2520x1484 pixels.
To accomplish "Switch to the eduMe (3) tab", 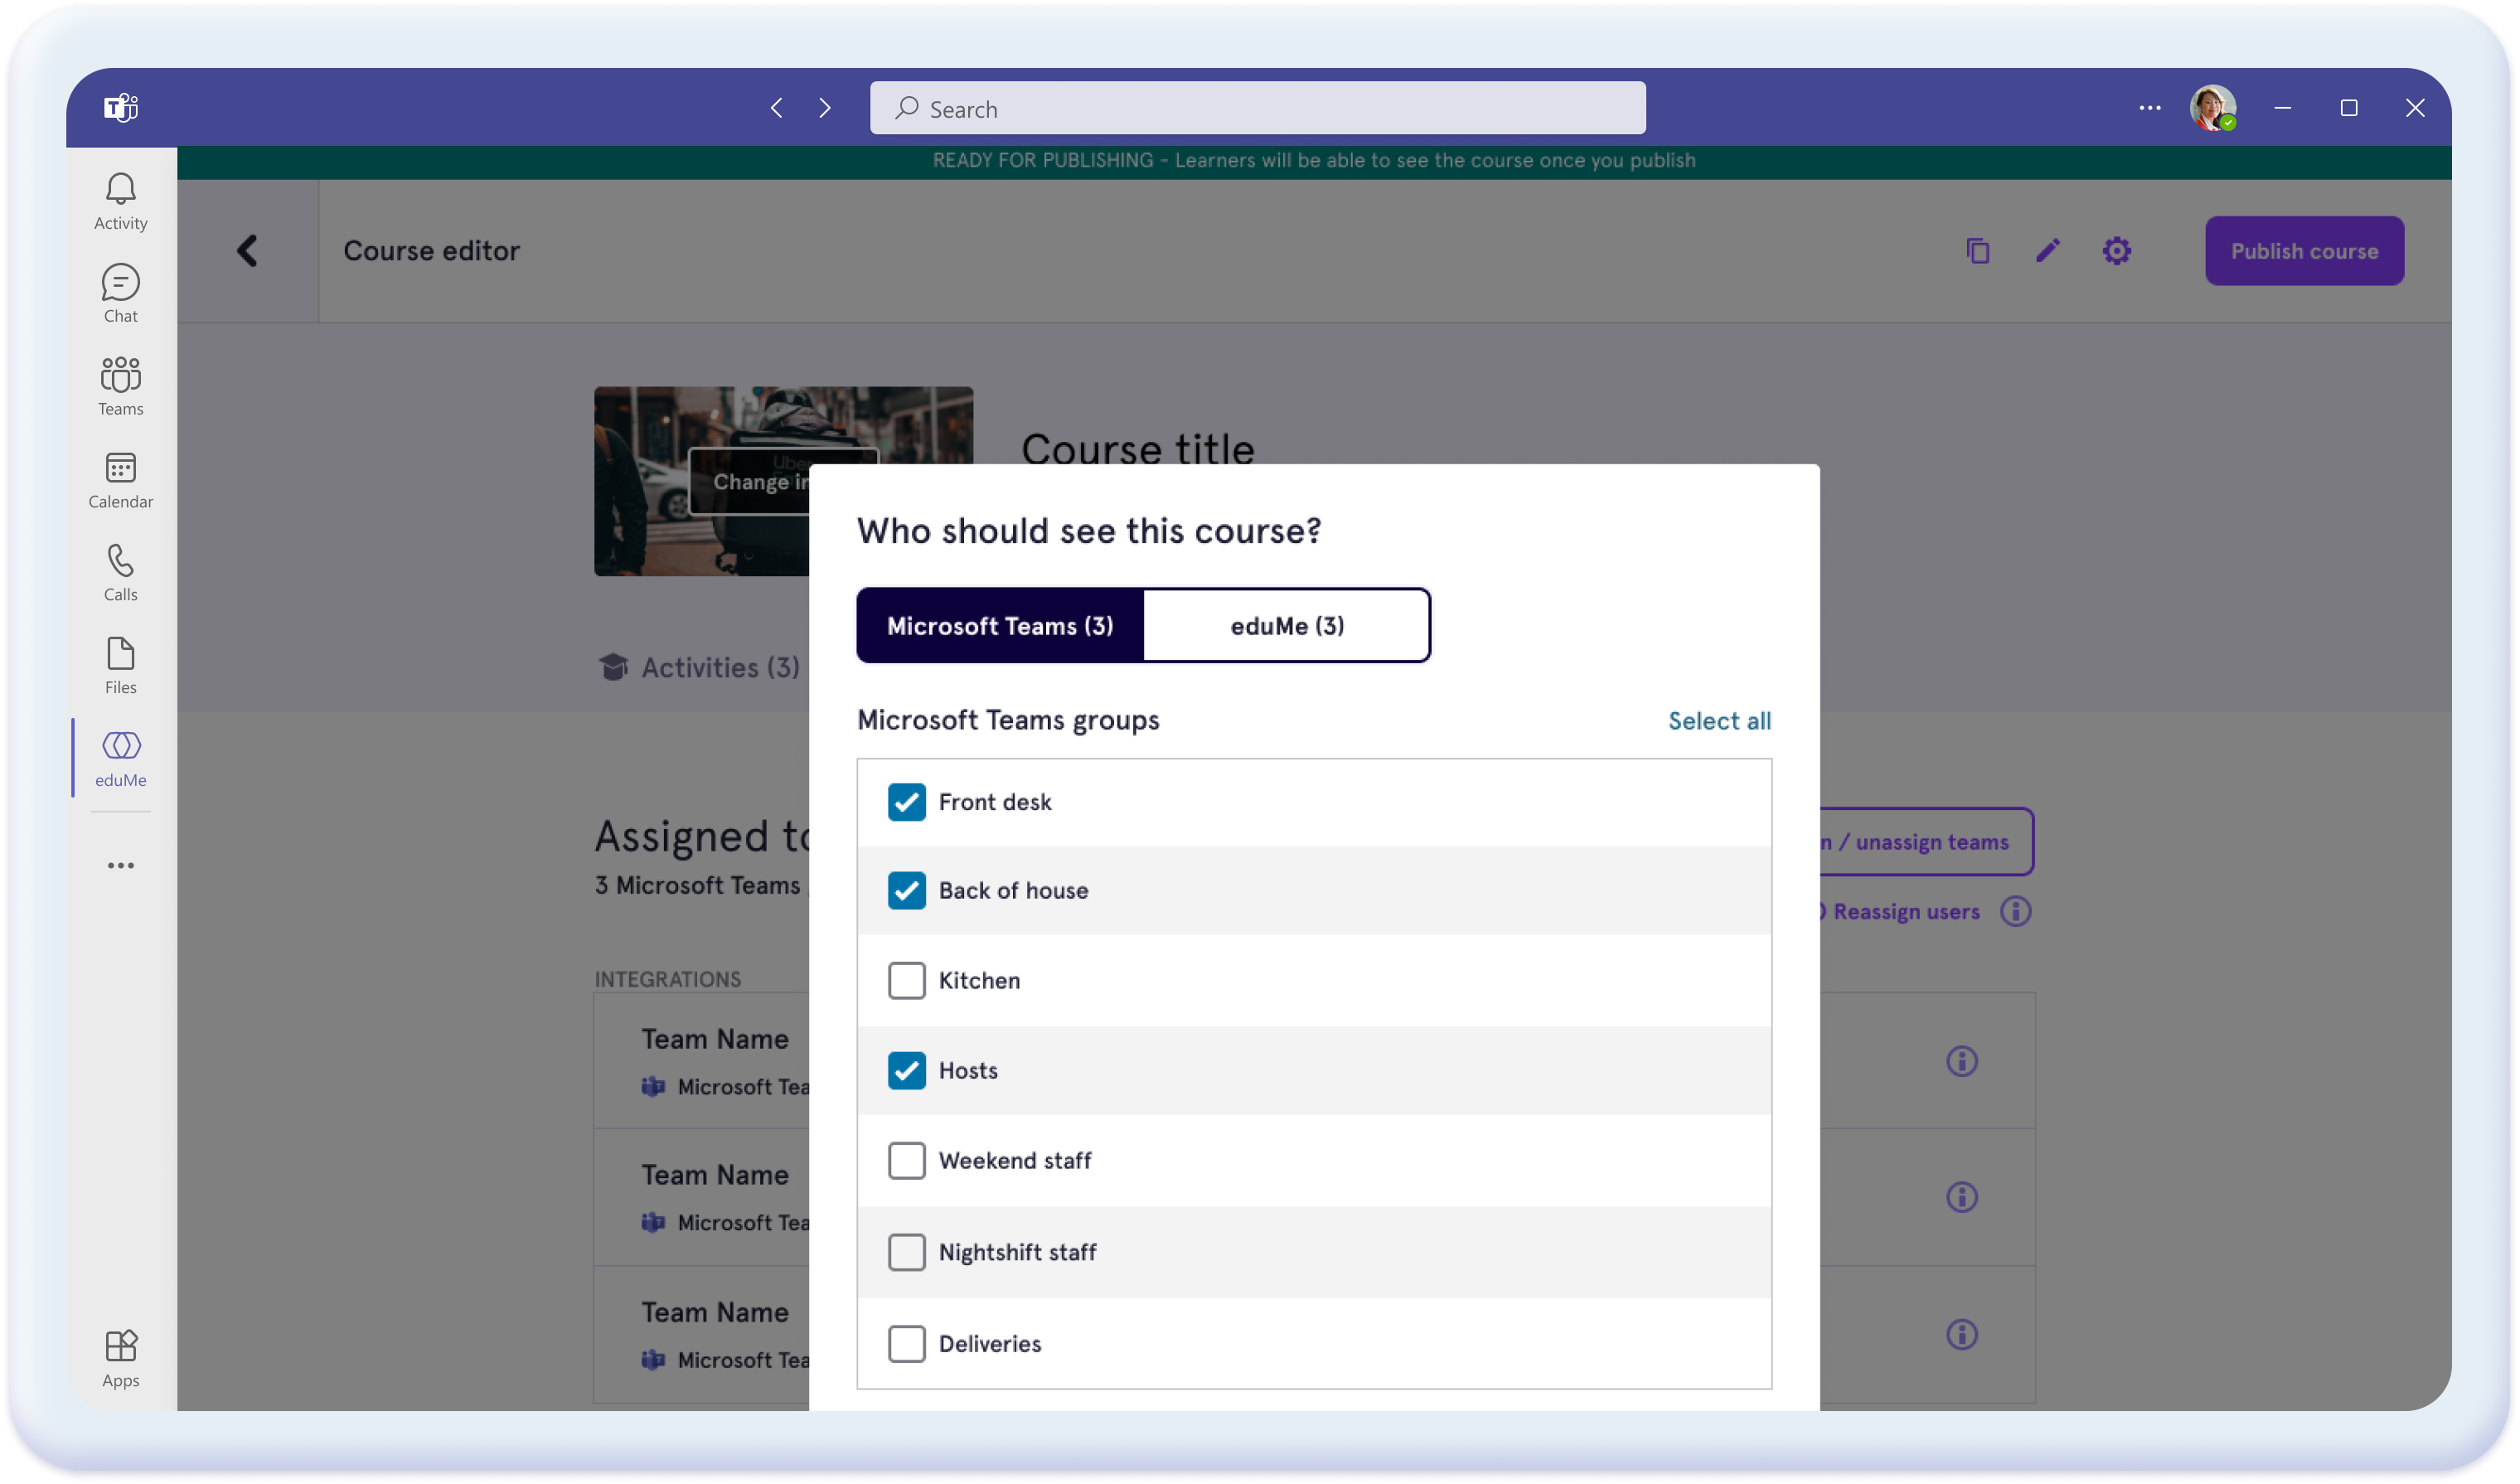I will [1286, 625].
